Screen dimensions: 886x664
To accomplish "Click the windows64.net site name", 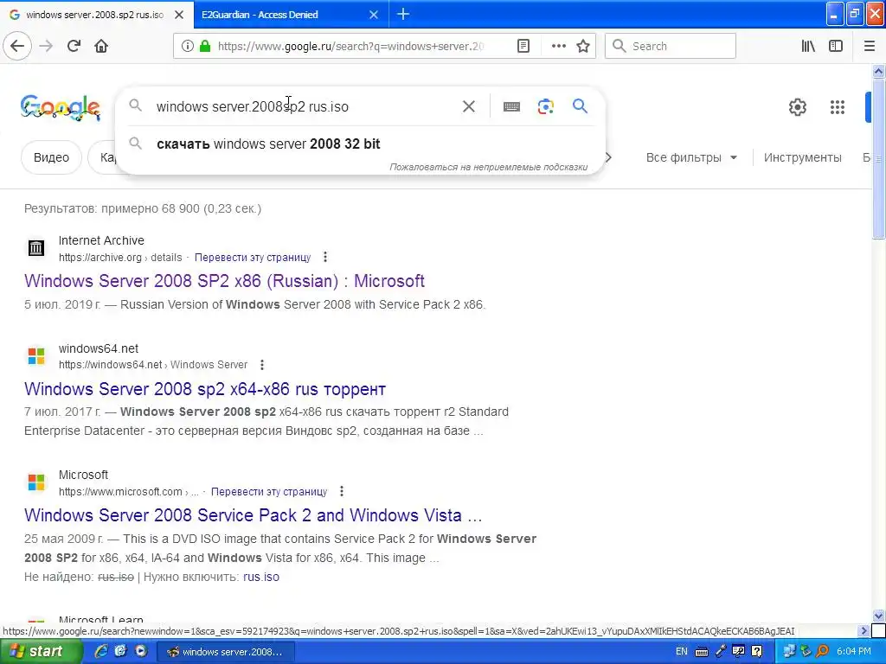I will coord(99,349).
